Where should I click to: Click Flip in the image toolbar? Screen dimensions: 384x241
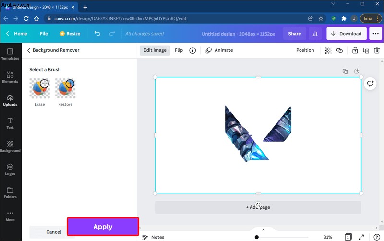click(179, 50)
